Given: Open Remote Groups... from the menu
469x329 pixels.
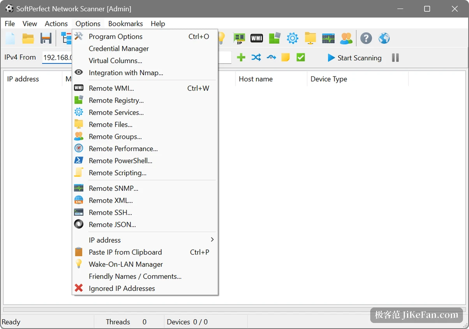Looking at the screenshot, I should (145, 137).
